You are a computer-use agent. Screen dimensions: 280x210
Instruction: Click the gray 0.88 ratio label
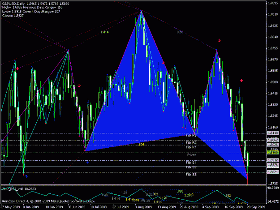(181, 32)
